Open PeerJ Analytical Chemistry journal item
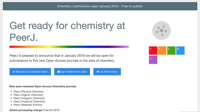200x112 pixels. pos(29,102)
